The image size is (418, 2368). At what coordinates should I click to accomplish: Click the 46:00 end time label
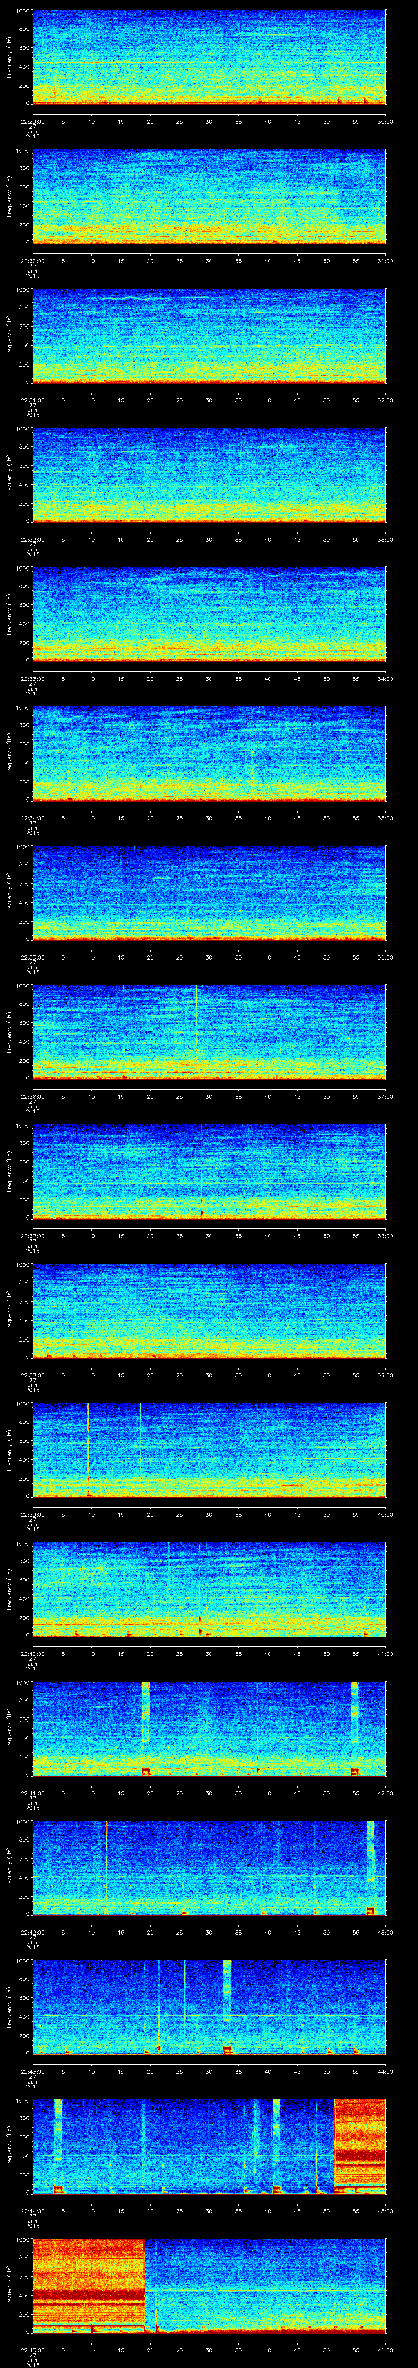click(x=385, y=2350)
